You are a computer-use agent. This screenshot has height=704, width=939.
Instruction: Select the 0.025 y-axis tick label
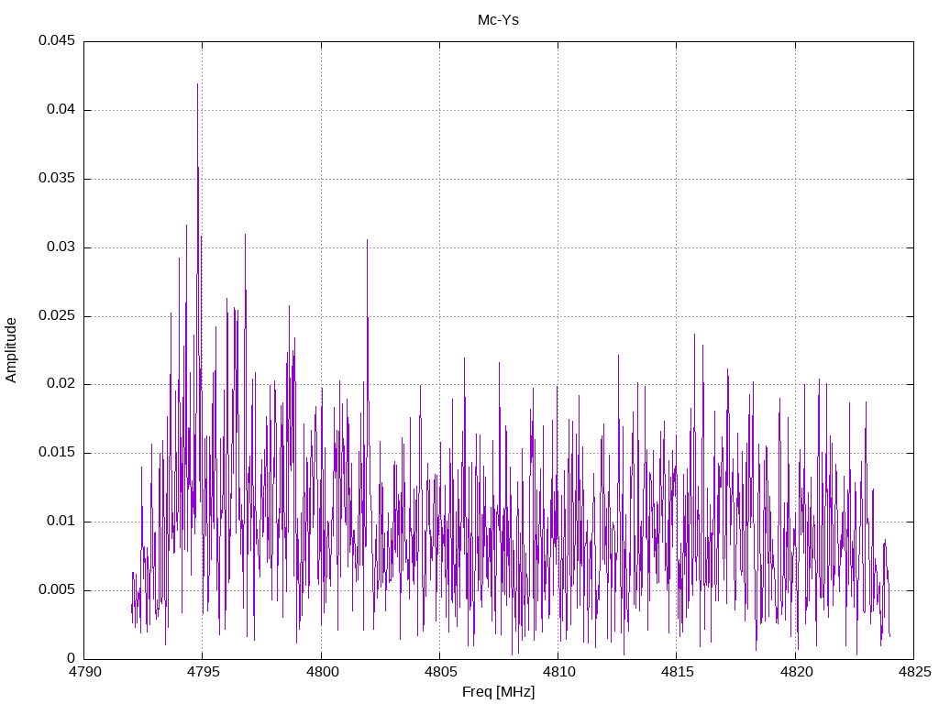point(56,316)
